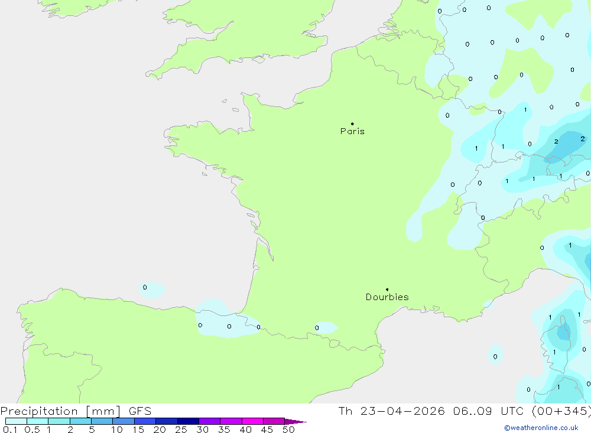The width and height of the screenshot is (591, 433).
Task: Click the Dourbies city label
Action: pyautogui.click(x=387, y=297)
